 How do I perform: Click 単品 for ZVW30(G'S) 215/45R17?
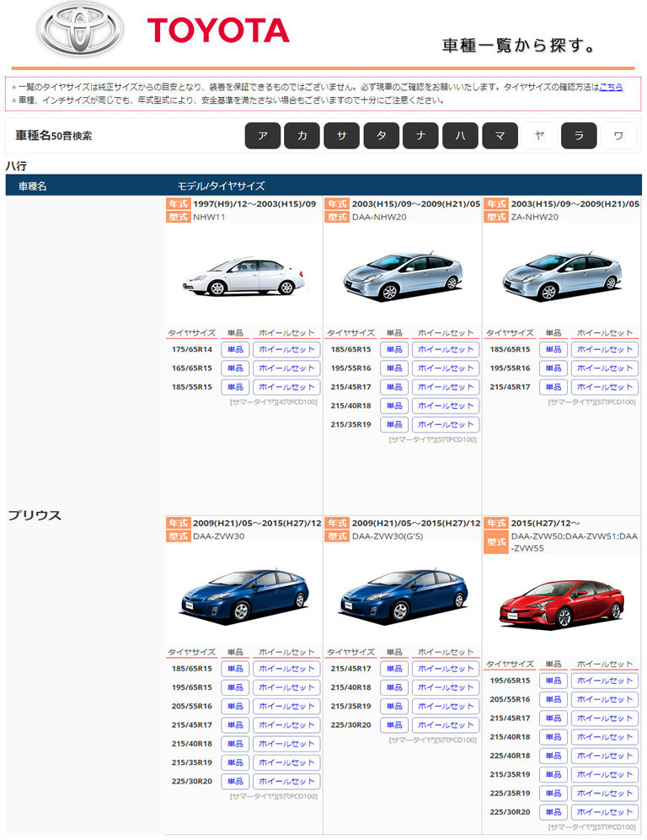click(394, 669)
